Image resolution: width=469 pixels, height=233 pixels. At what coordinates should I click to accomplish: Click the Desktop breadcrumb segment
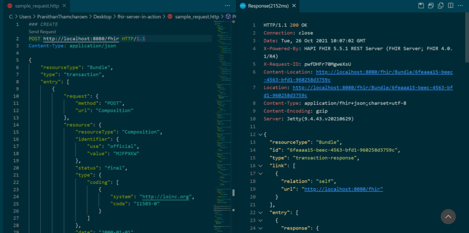(x=102, y=17)
